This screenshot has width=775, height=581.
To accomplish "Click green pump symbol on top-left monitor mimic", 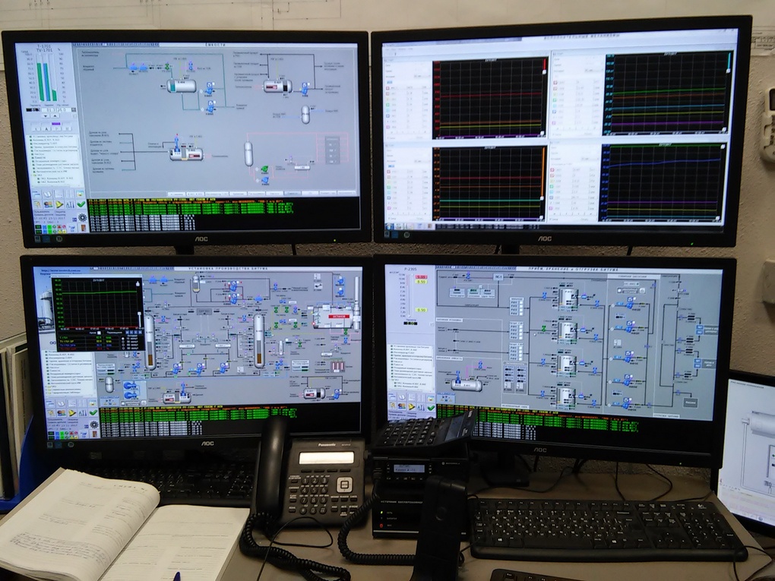I will tap(264, 169).
